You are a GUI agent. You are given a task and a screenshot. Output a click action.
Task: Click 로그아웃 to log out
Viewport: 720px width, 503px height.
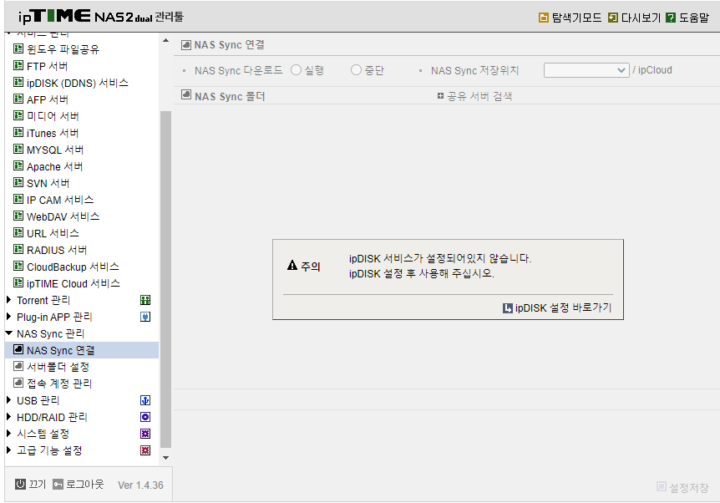[x=78, y=484]
